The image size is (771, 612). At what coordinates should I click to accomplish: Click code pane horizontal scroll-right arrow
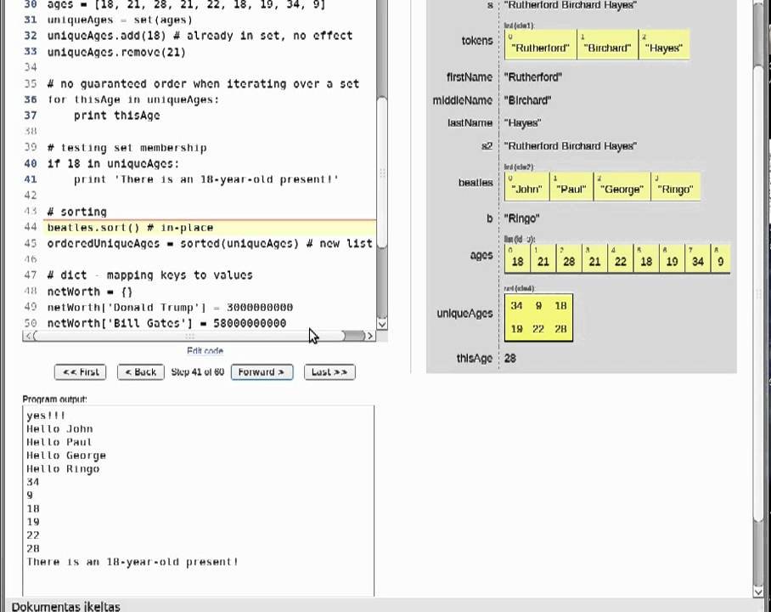tap(370, 336)
